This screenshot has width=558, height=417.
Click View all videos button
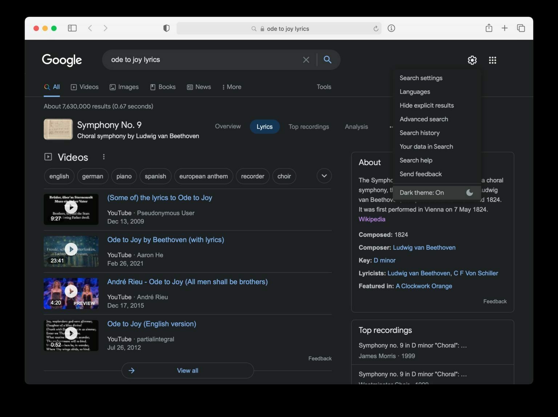187,370
